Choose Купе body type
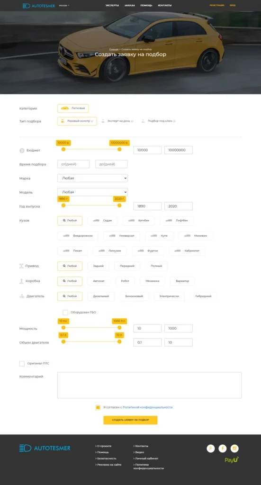Viewport: 261px width, 485px height. (159, 236)
